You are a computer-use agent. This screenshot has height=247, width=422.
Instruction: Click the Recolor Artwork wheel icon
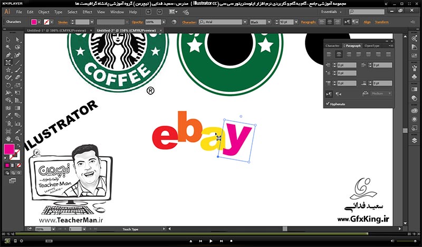point(174,22)
